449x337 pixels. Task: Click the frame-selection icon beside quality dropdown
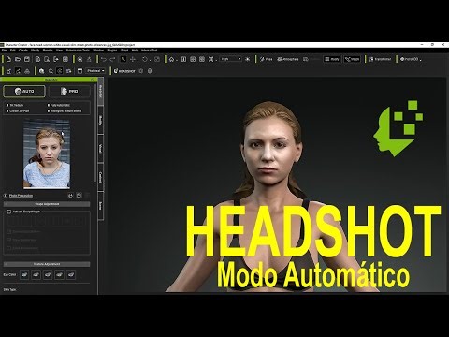[x=211, y=59]
